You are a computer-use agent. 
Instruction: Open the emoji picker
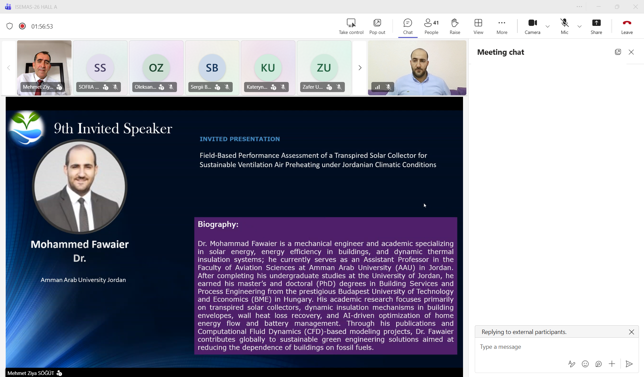pyautogui.click(x=585, y=364)
